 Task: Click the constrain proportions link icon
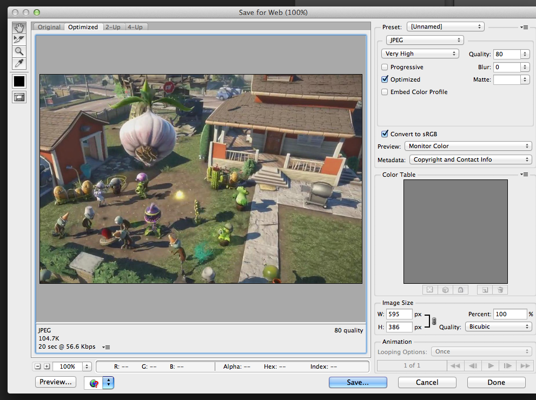pos(433,321)
